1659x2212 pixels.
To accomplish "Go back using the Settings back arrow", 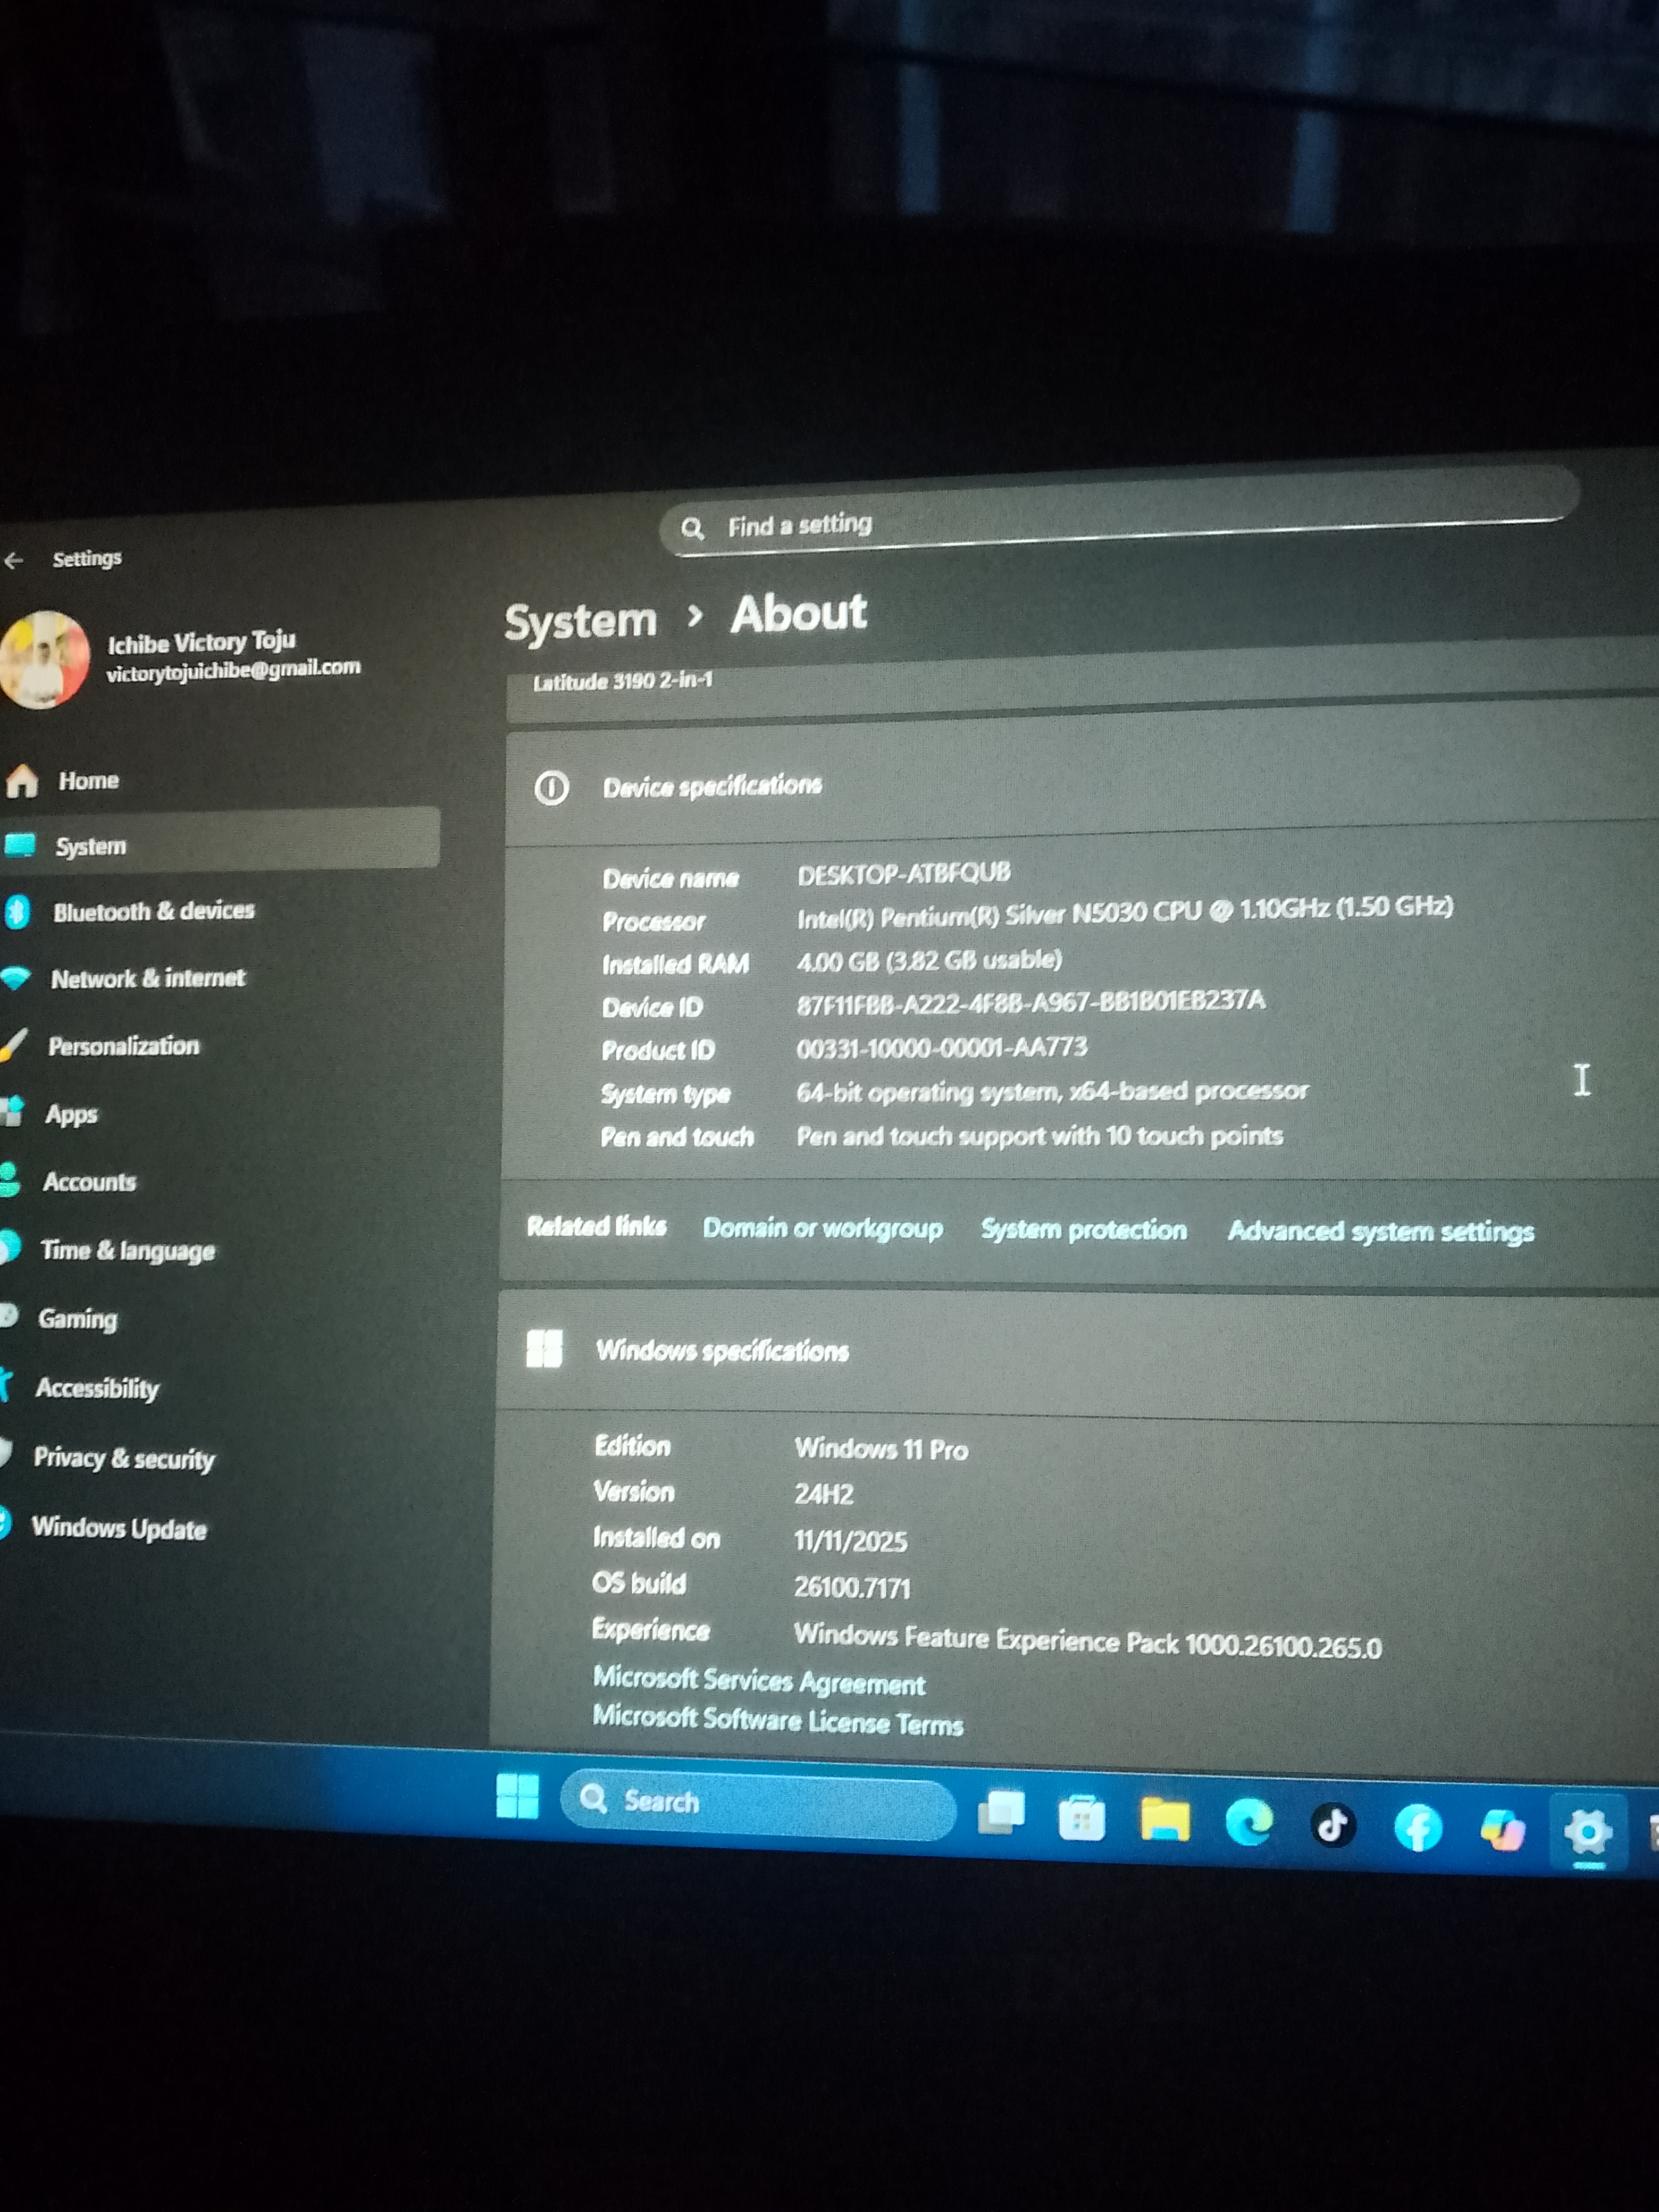I will [x=14, y=561].
